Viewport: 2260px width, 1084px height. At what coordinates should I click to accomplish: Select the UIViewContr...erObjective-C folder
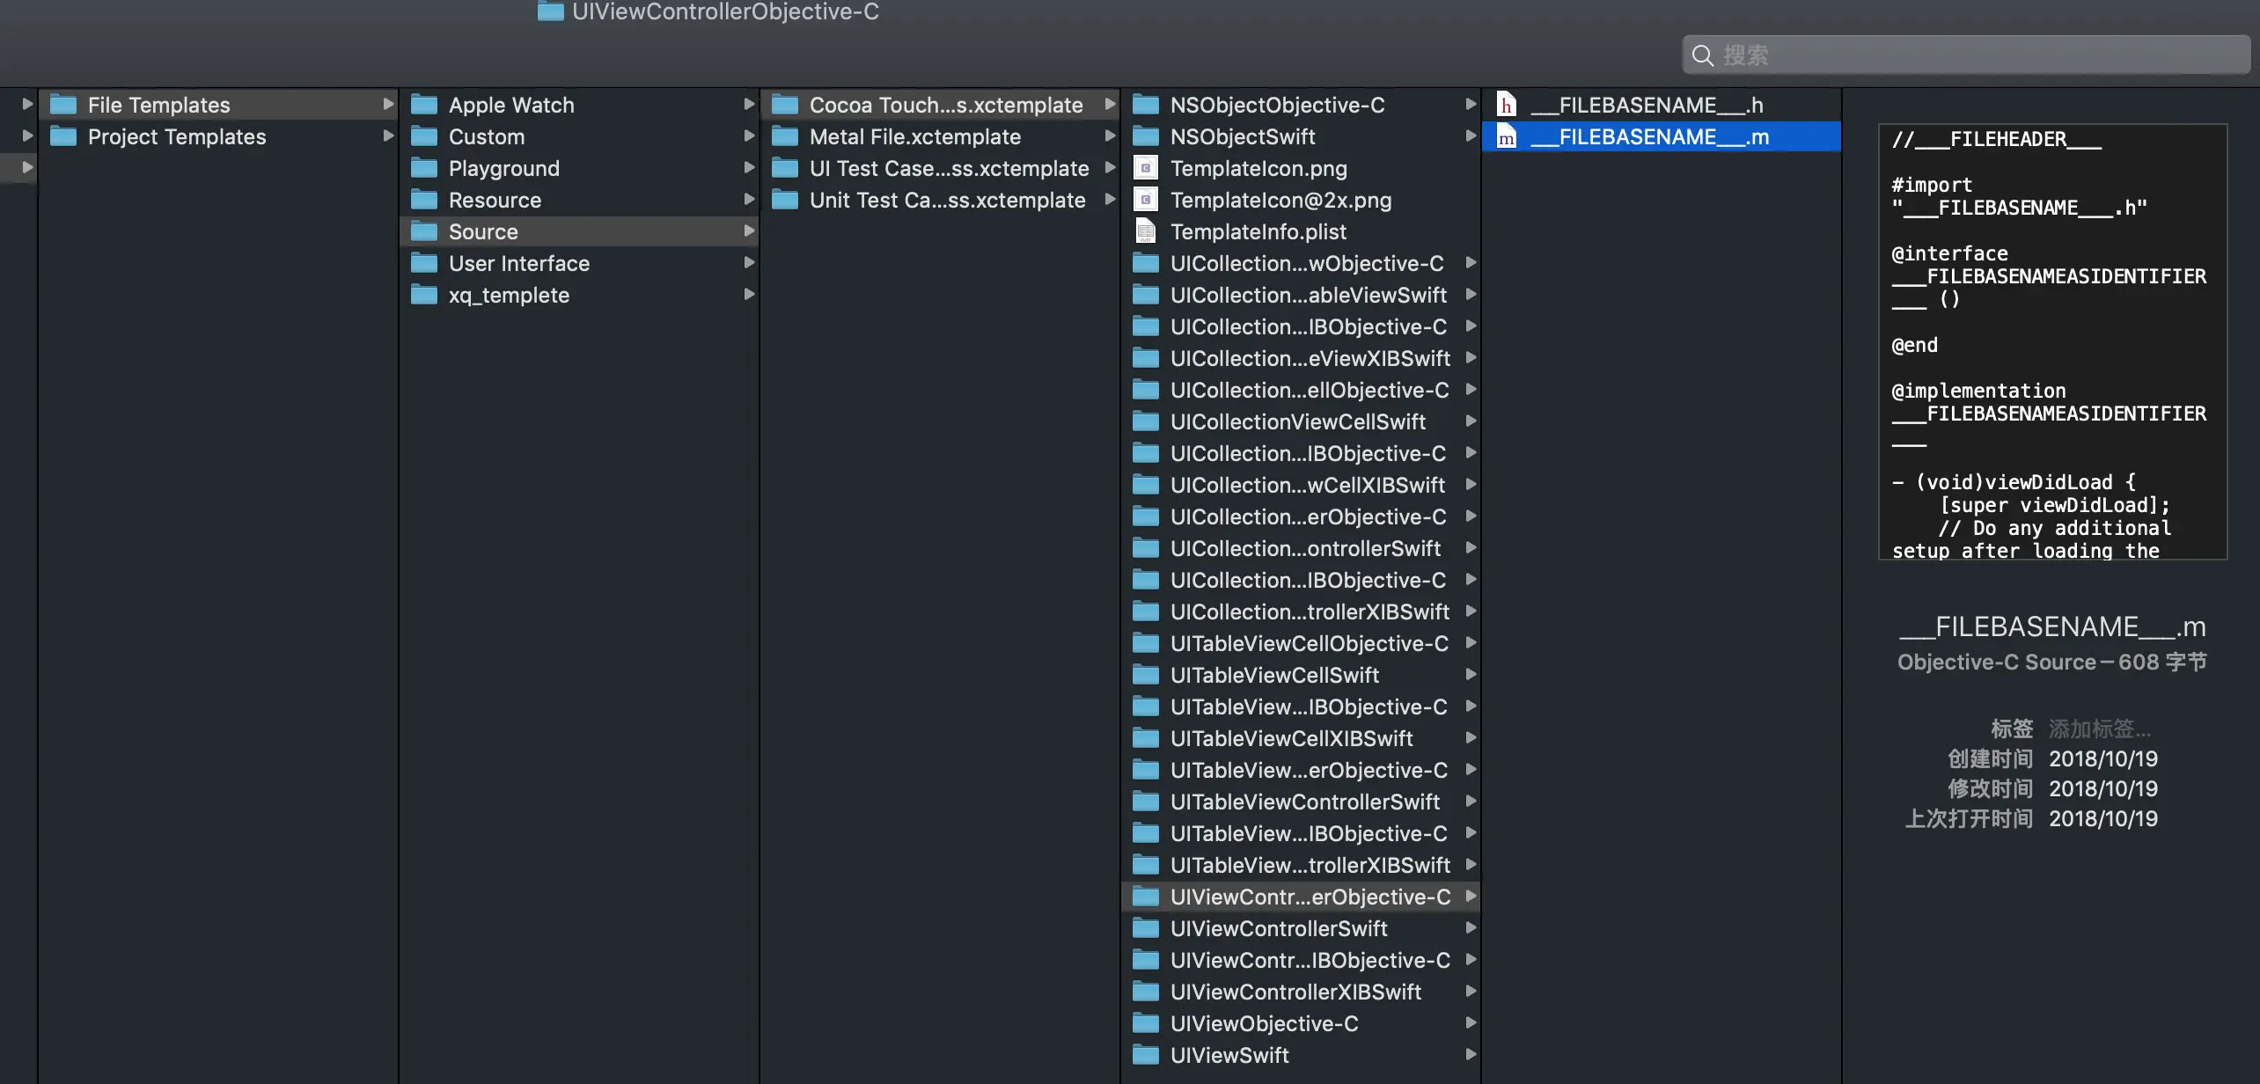[1301, 897]
